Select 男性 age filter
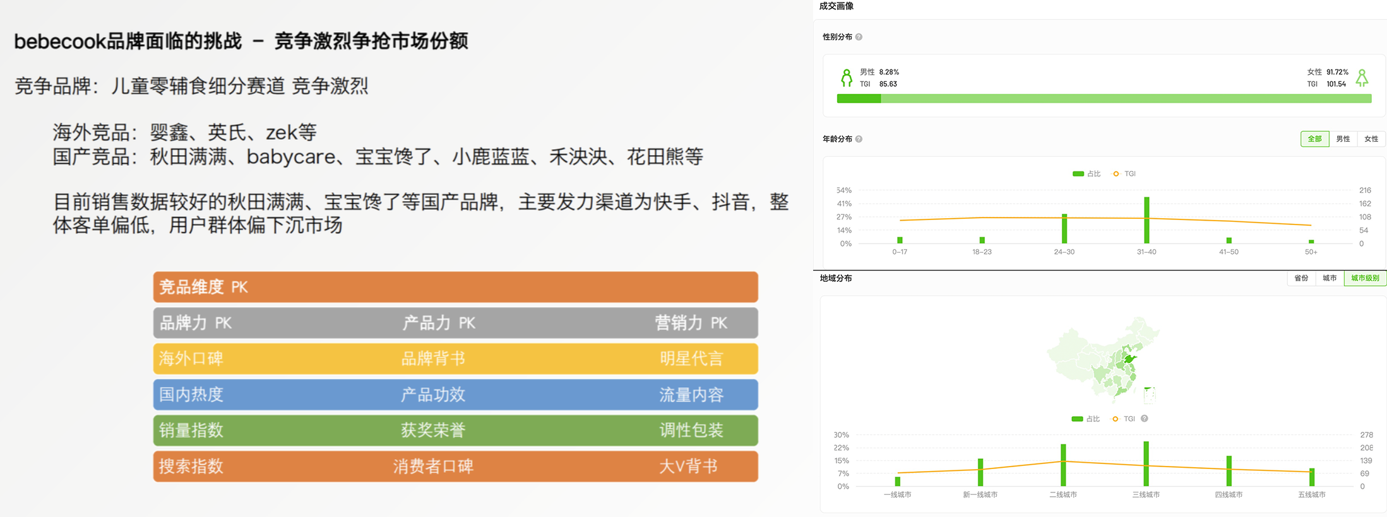 [1343, 139]
